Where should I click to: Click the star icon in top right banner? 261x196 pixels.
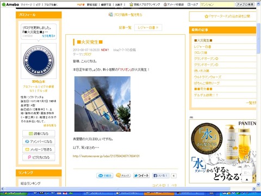click(206, 16)
